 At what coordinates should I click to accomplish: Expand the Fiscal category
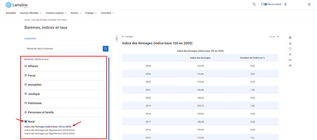tap(26, 76)
